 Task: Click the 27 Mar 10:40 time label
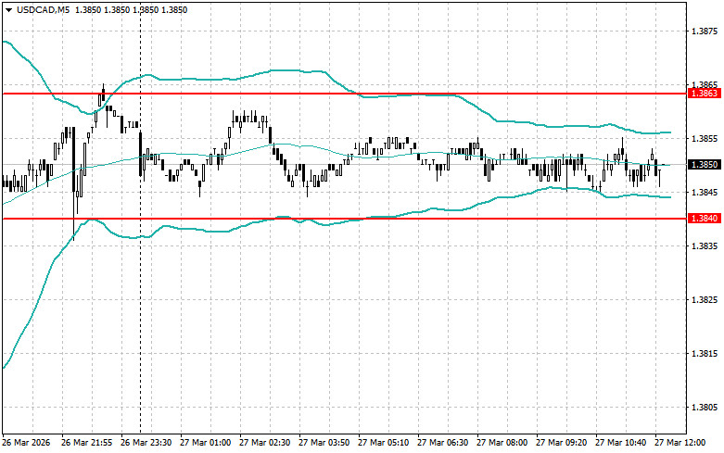(620, 443)
